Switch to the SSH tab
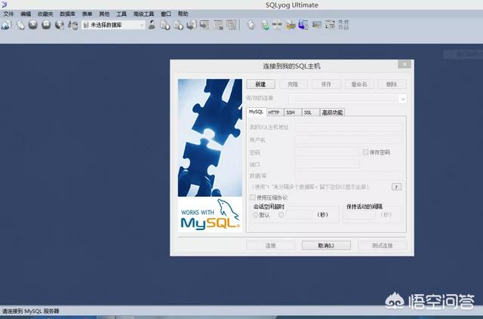The height and width of the screenshot is (319, 483). click(291, 112)
